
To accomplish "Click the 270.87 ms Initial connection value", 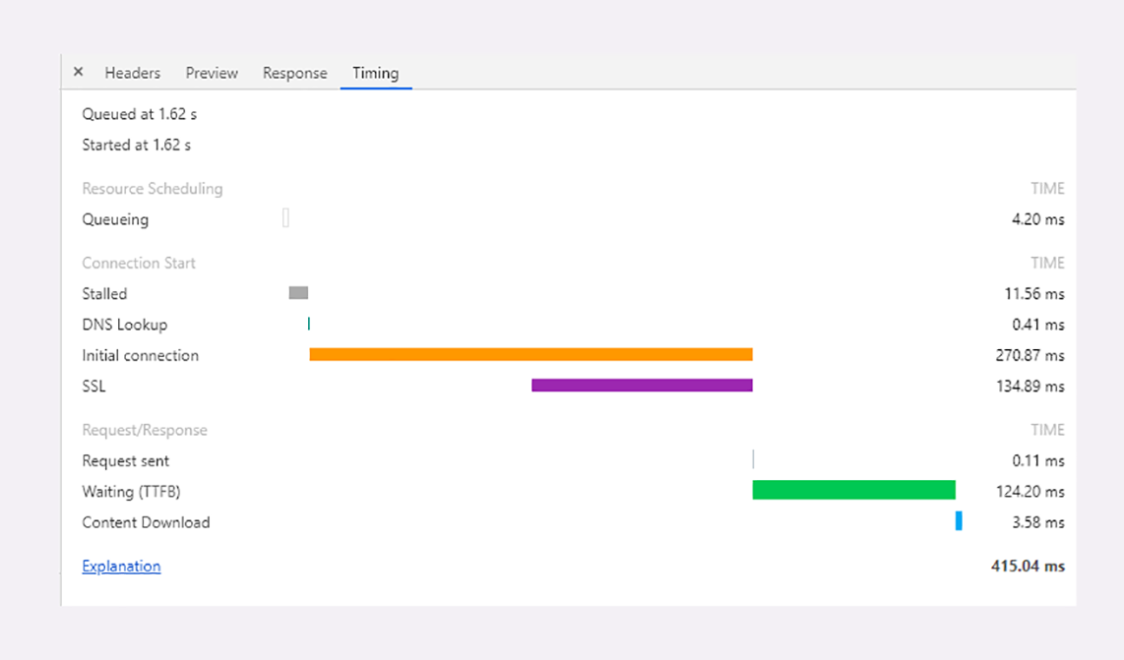I will (1030, 355).
